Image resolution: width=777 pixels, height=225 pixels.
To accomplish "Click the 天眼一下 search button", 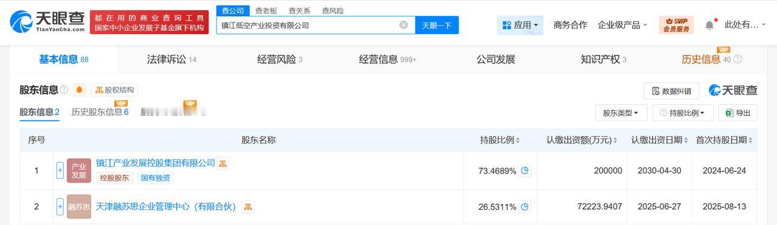I will [x=437, y=25].
